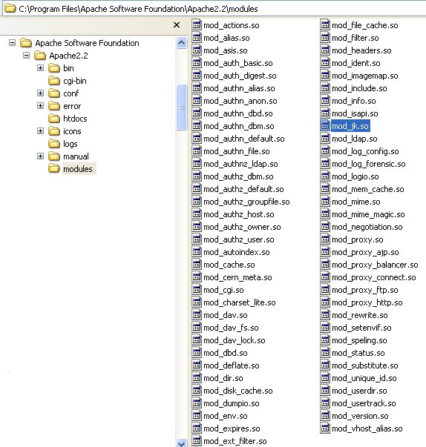Collapse the Apache Software Foundation tree node
This screenshot has width=426, height=447.
coord(13,43)
